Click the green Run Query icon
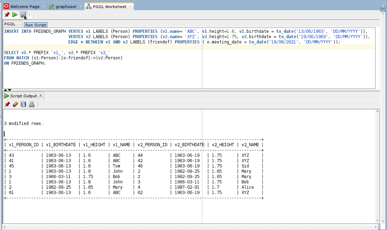The image size is (387, 230). [x=15, y=14]
